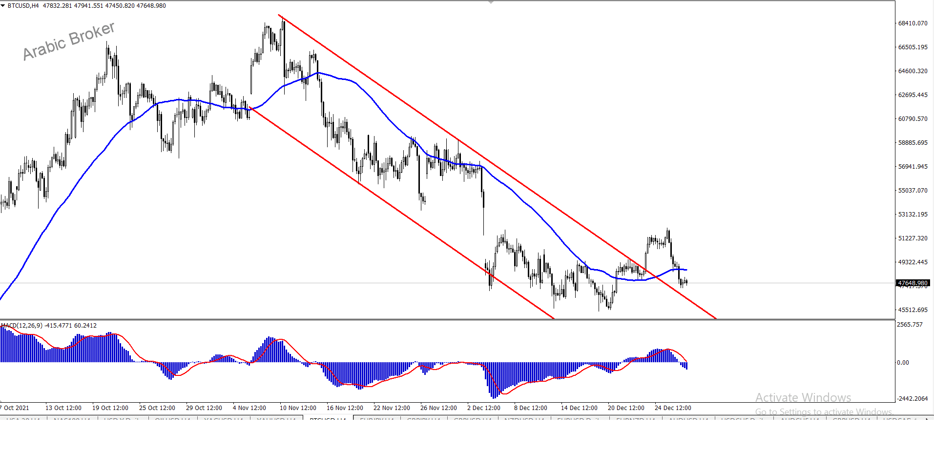Image resolution: width=934 pixels, height=469 pixels.
Task: Open the OILUSD H4 chart tab
Action: pos(172,418)
